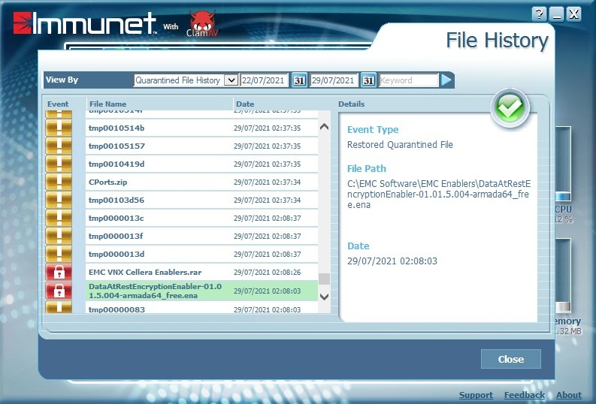The image size is (596, 404).
Task: Select the warning icon for tmp0010419d
Action: coord(59,164)
